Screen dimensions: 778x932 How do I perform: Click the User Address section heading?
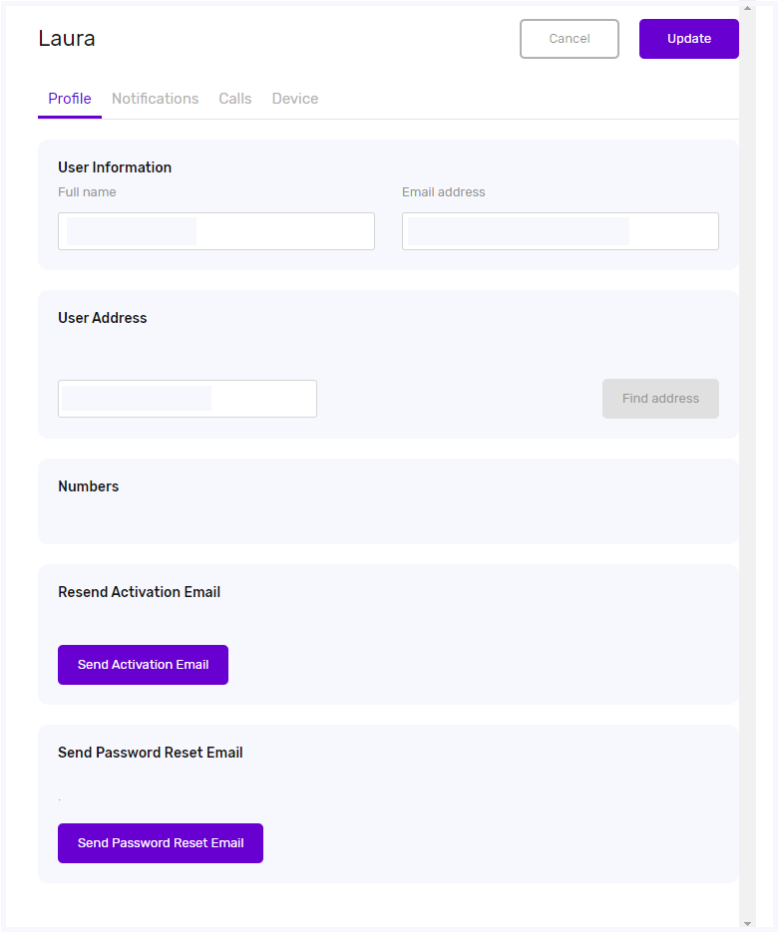point(103,318)
